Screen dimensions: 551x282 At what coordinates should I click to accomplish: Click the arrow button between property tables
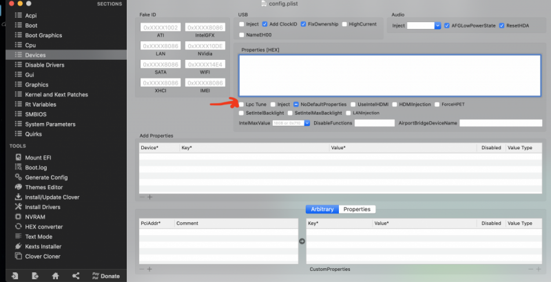point(302,241)
